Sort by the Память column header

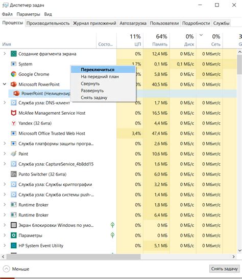coord(157,40)
